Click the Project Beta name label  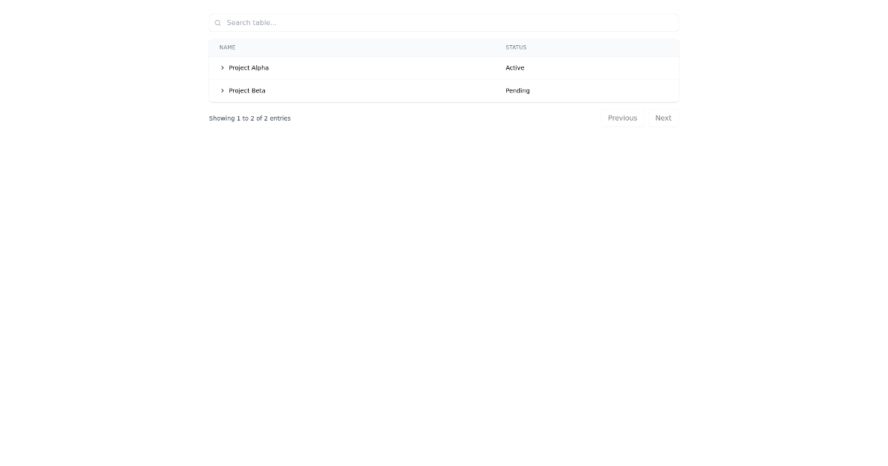point(247,90)
